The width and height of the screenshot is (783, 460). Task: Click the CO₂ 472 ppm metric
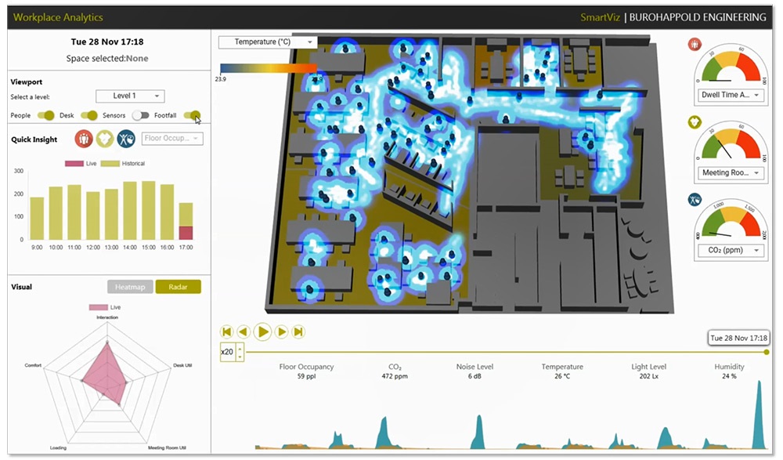point(395,371)
